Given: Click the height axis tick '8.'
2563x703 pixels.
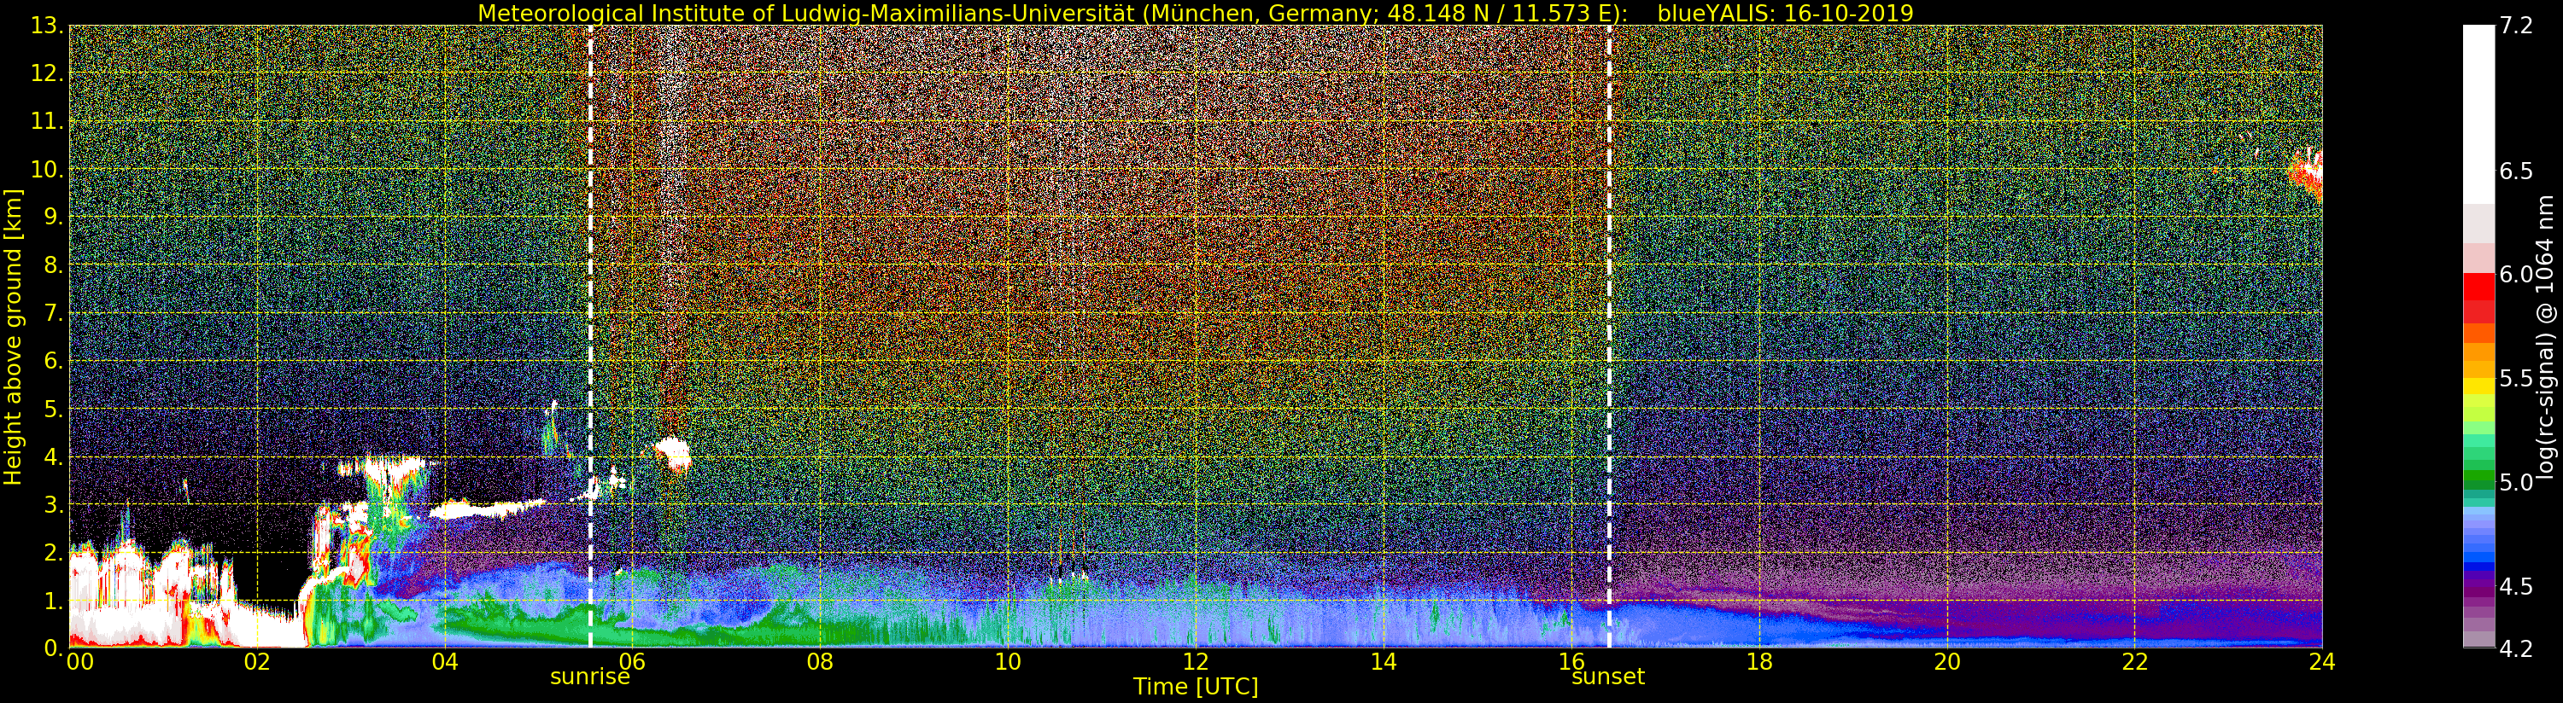Looking at the screenshot, I should pos(54,265).
